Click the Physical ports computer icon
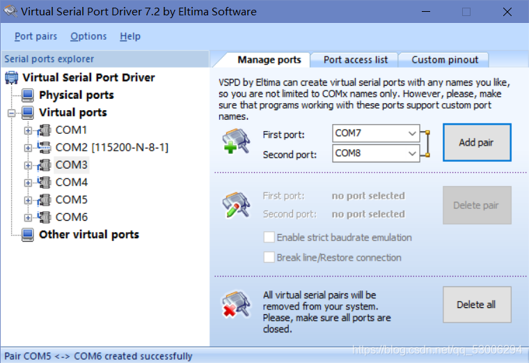Viewport: 529px width, 363px height. (x=28, y=95)
